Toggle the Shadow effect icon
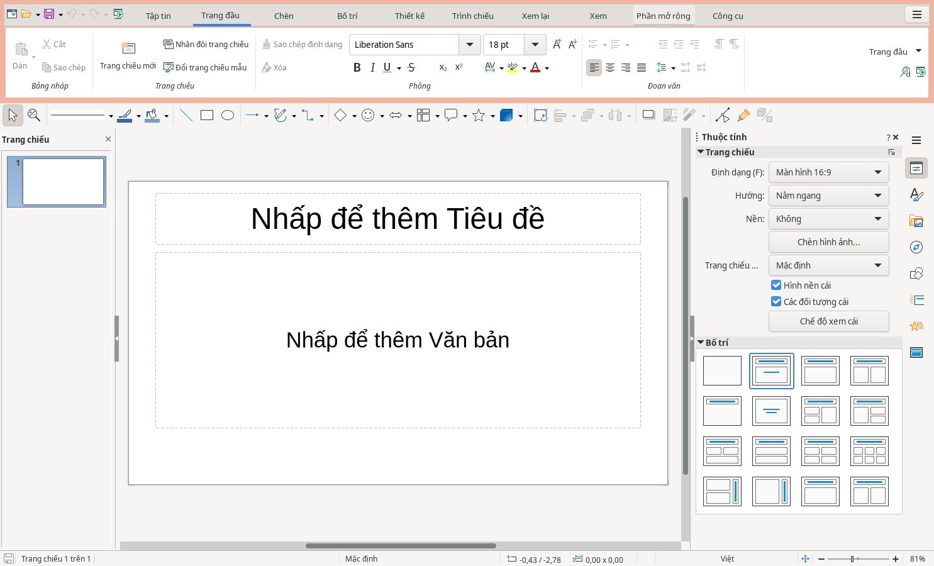The image size is (934, 566). [648, 115]
